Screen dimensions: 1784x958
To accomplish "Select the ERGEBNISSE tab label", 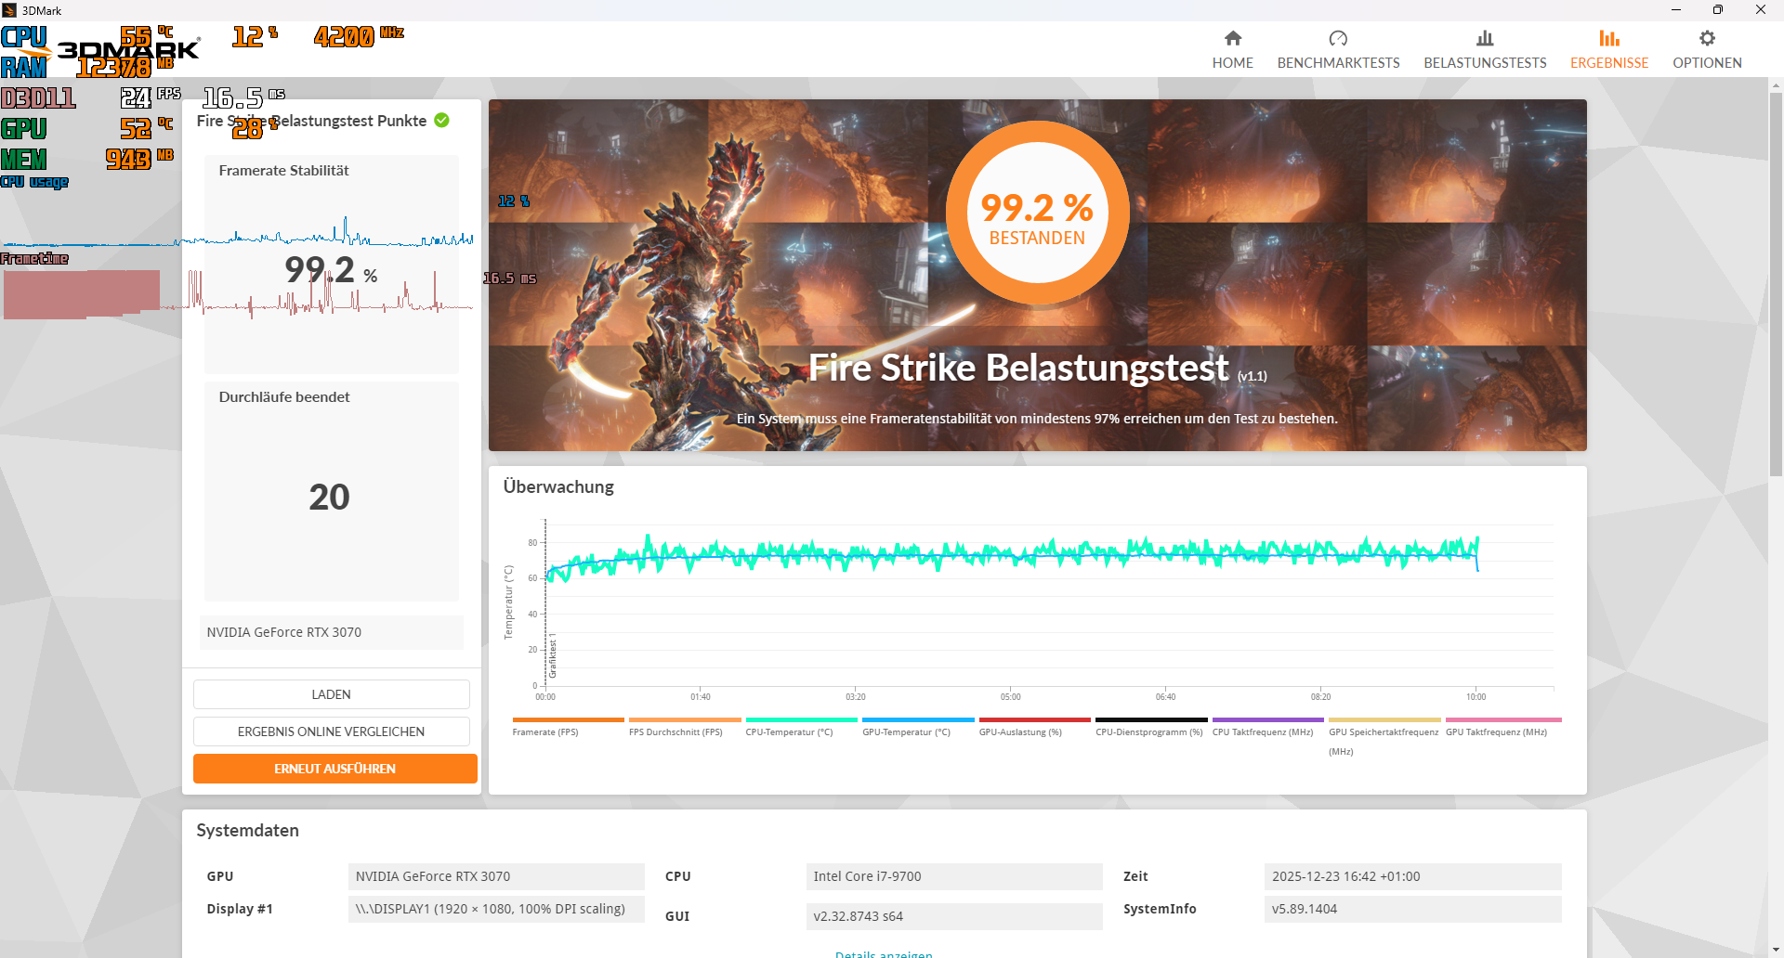I will click(1609, 63).
